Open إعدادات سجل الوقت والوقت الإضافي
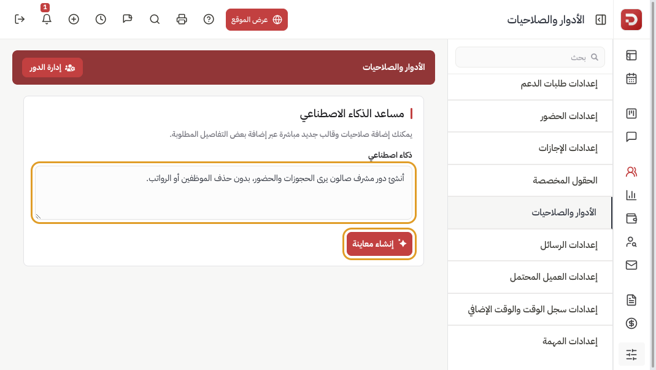The image size is (656, 370). (530, 309)
